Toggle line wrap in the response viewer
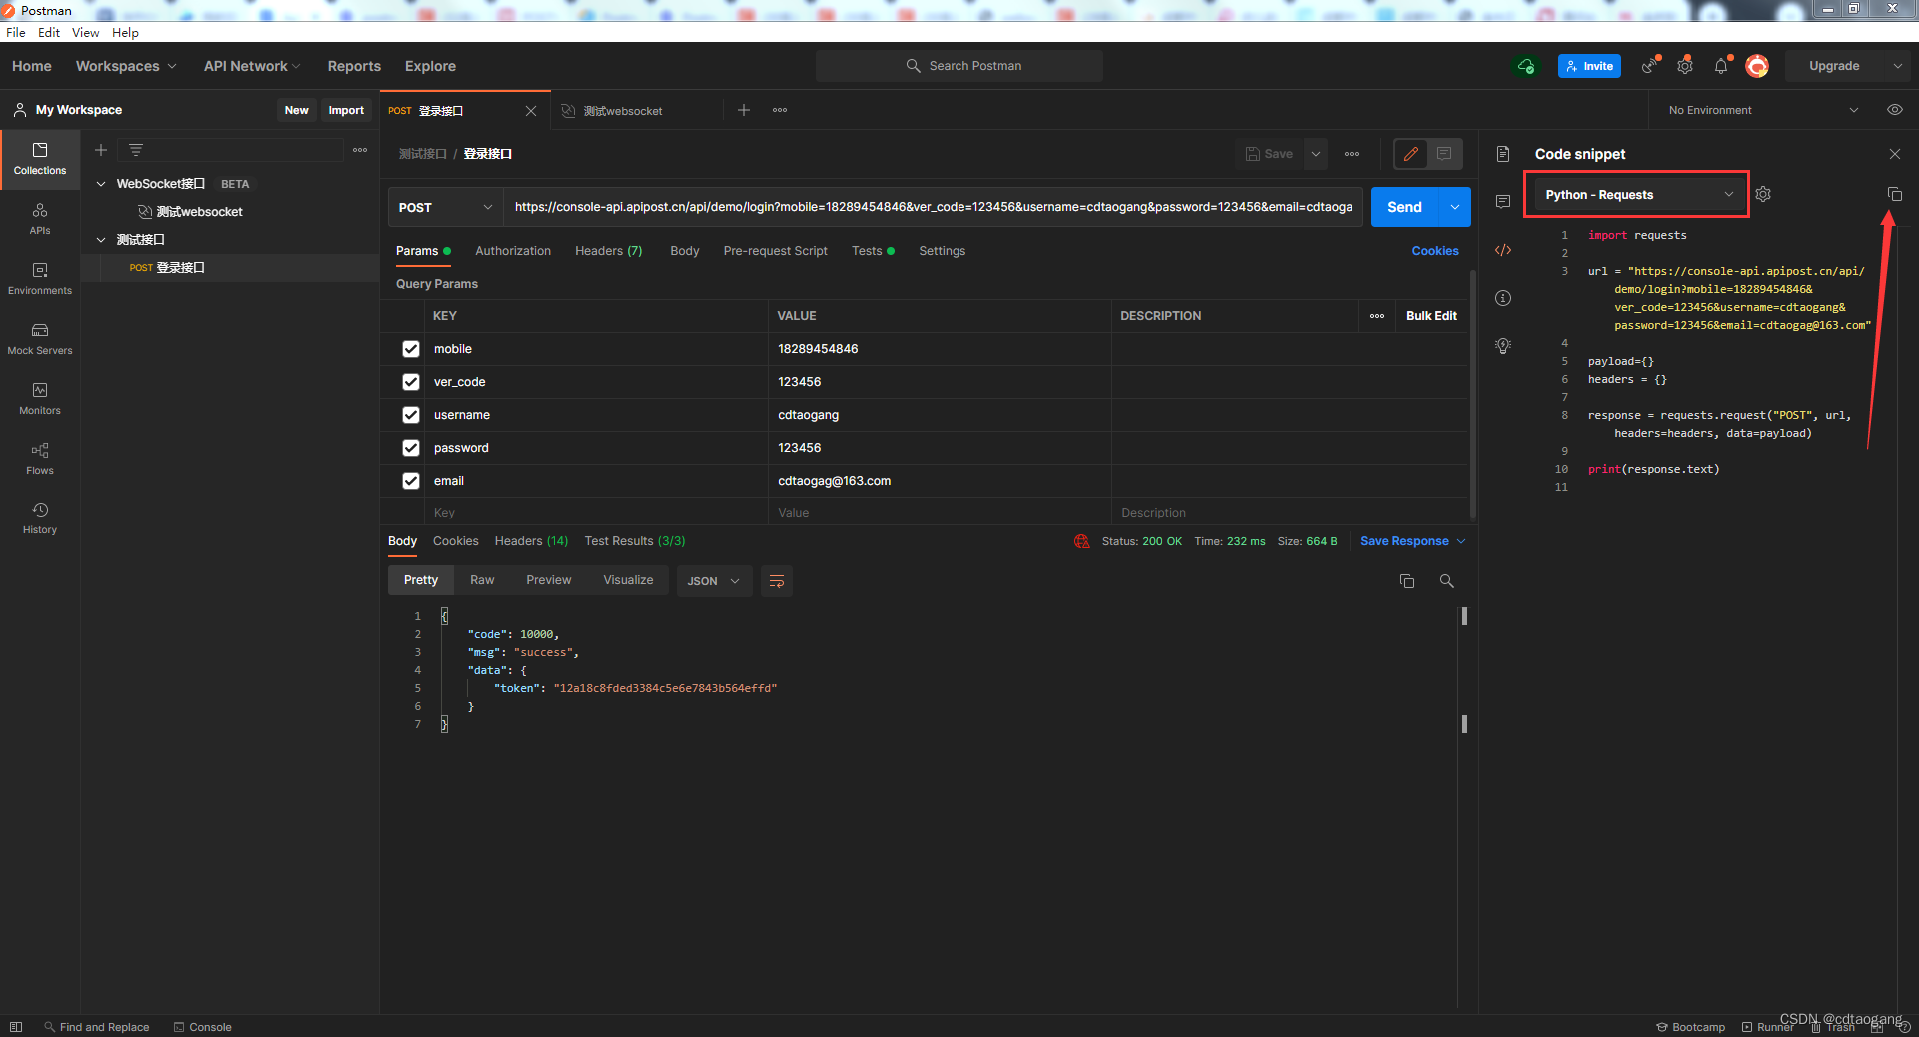 pyautogui.click(x=777, y=581)
